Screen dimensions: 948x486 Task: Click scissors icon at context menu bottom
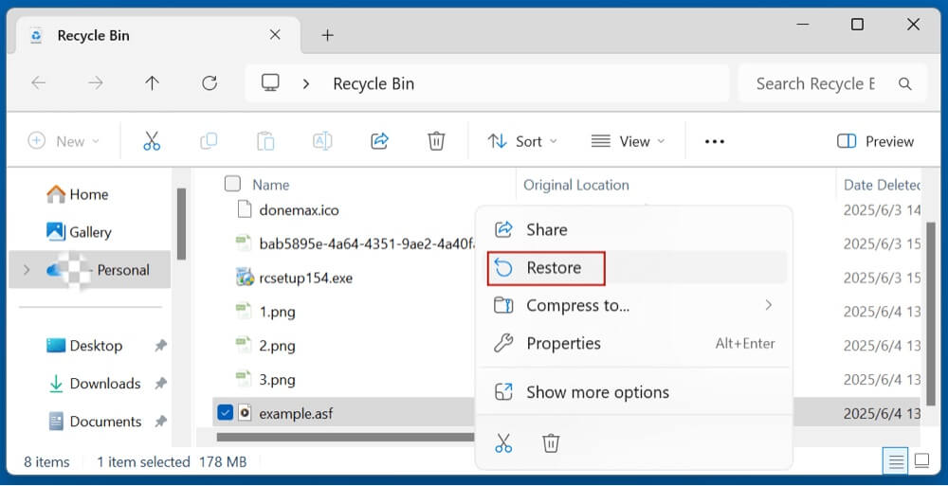tap(503, 442)
